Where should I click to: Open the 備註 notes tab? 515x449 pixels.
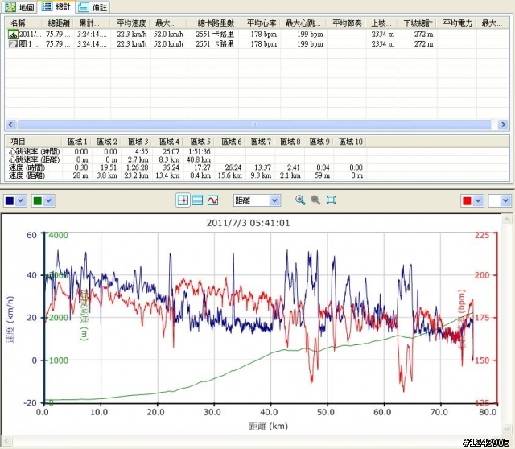coord(93,7)
